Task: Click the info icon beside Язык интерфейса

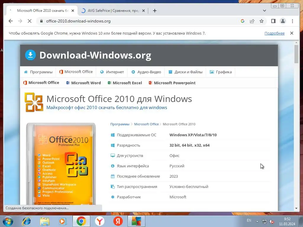Action: 113,166
